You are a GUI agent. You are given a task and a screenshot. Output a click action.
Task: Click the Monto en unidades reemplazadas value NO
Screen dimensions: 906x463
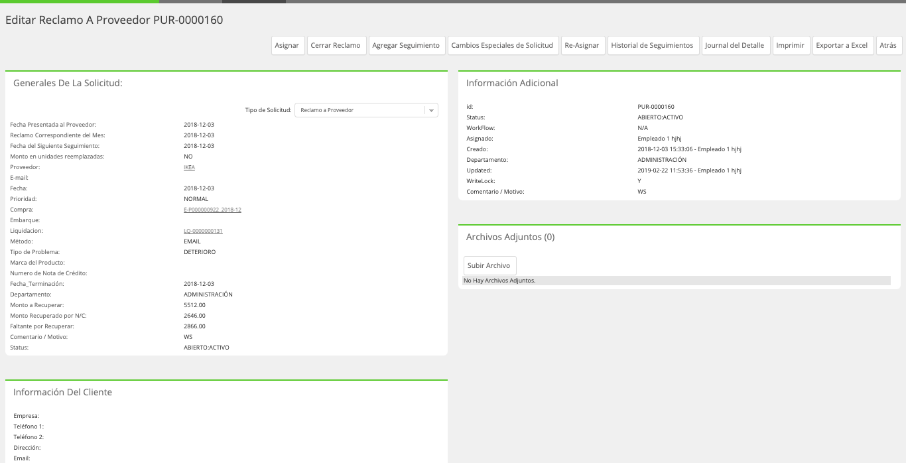(188, 157)
